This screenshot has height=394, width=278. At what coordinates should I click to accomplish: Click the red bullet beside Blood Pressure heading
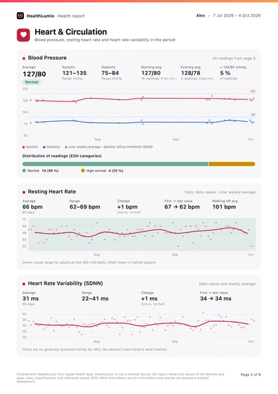point(24,58)
